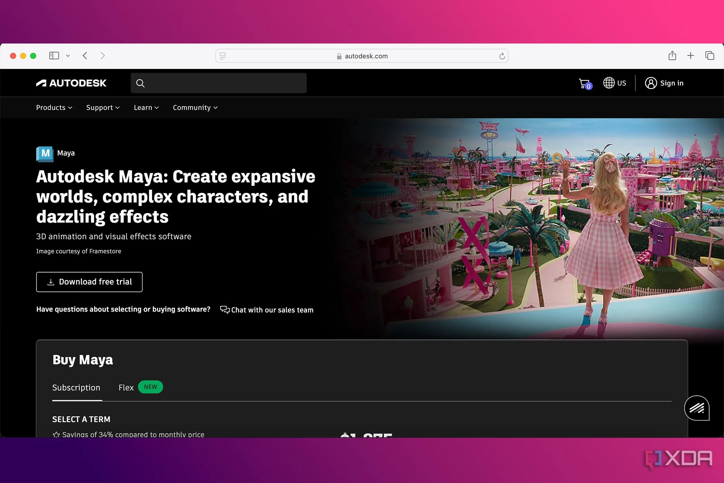Toggle the Safari sidebar

(54, 56)
